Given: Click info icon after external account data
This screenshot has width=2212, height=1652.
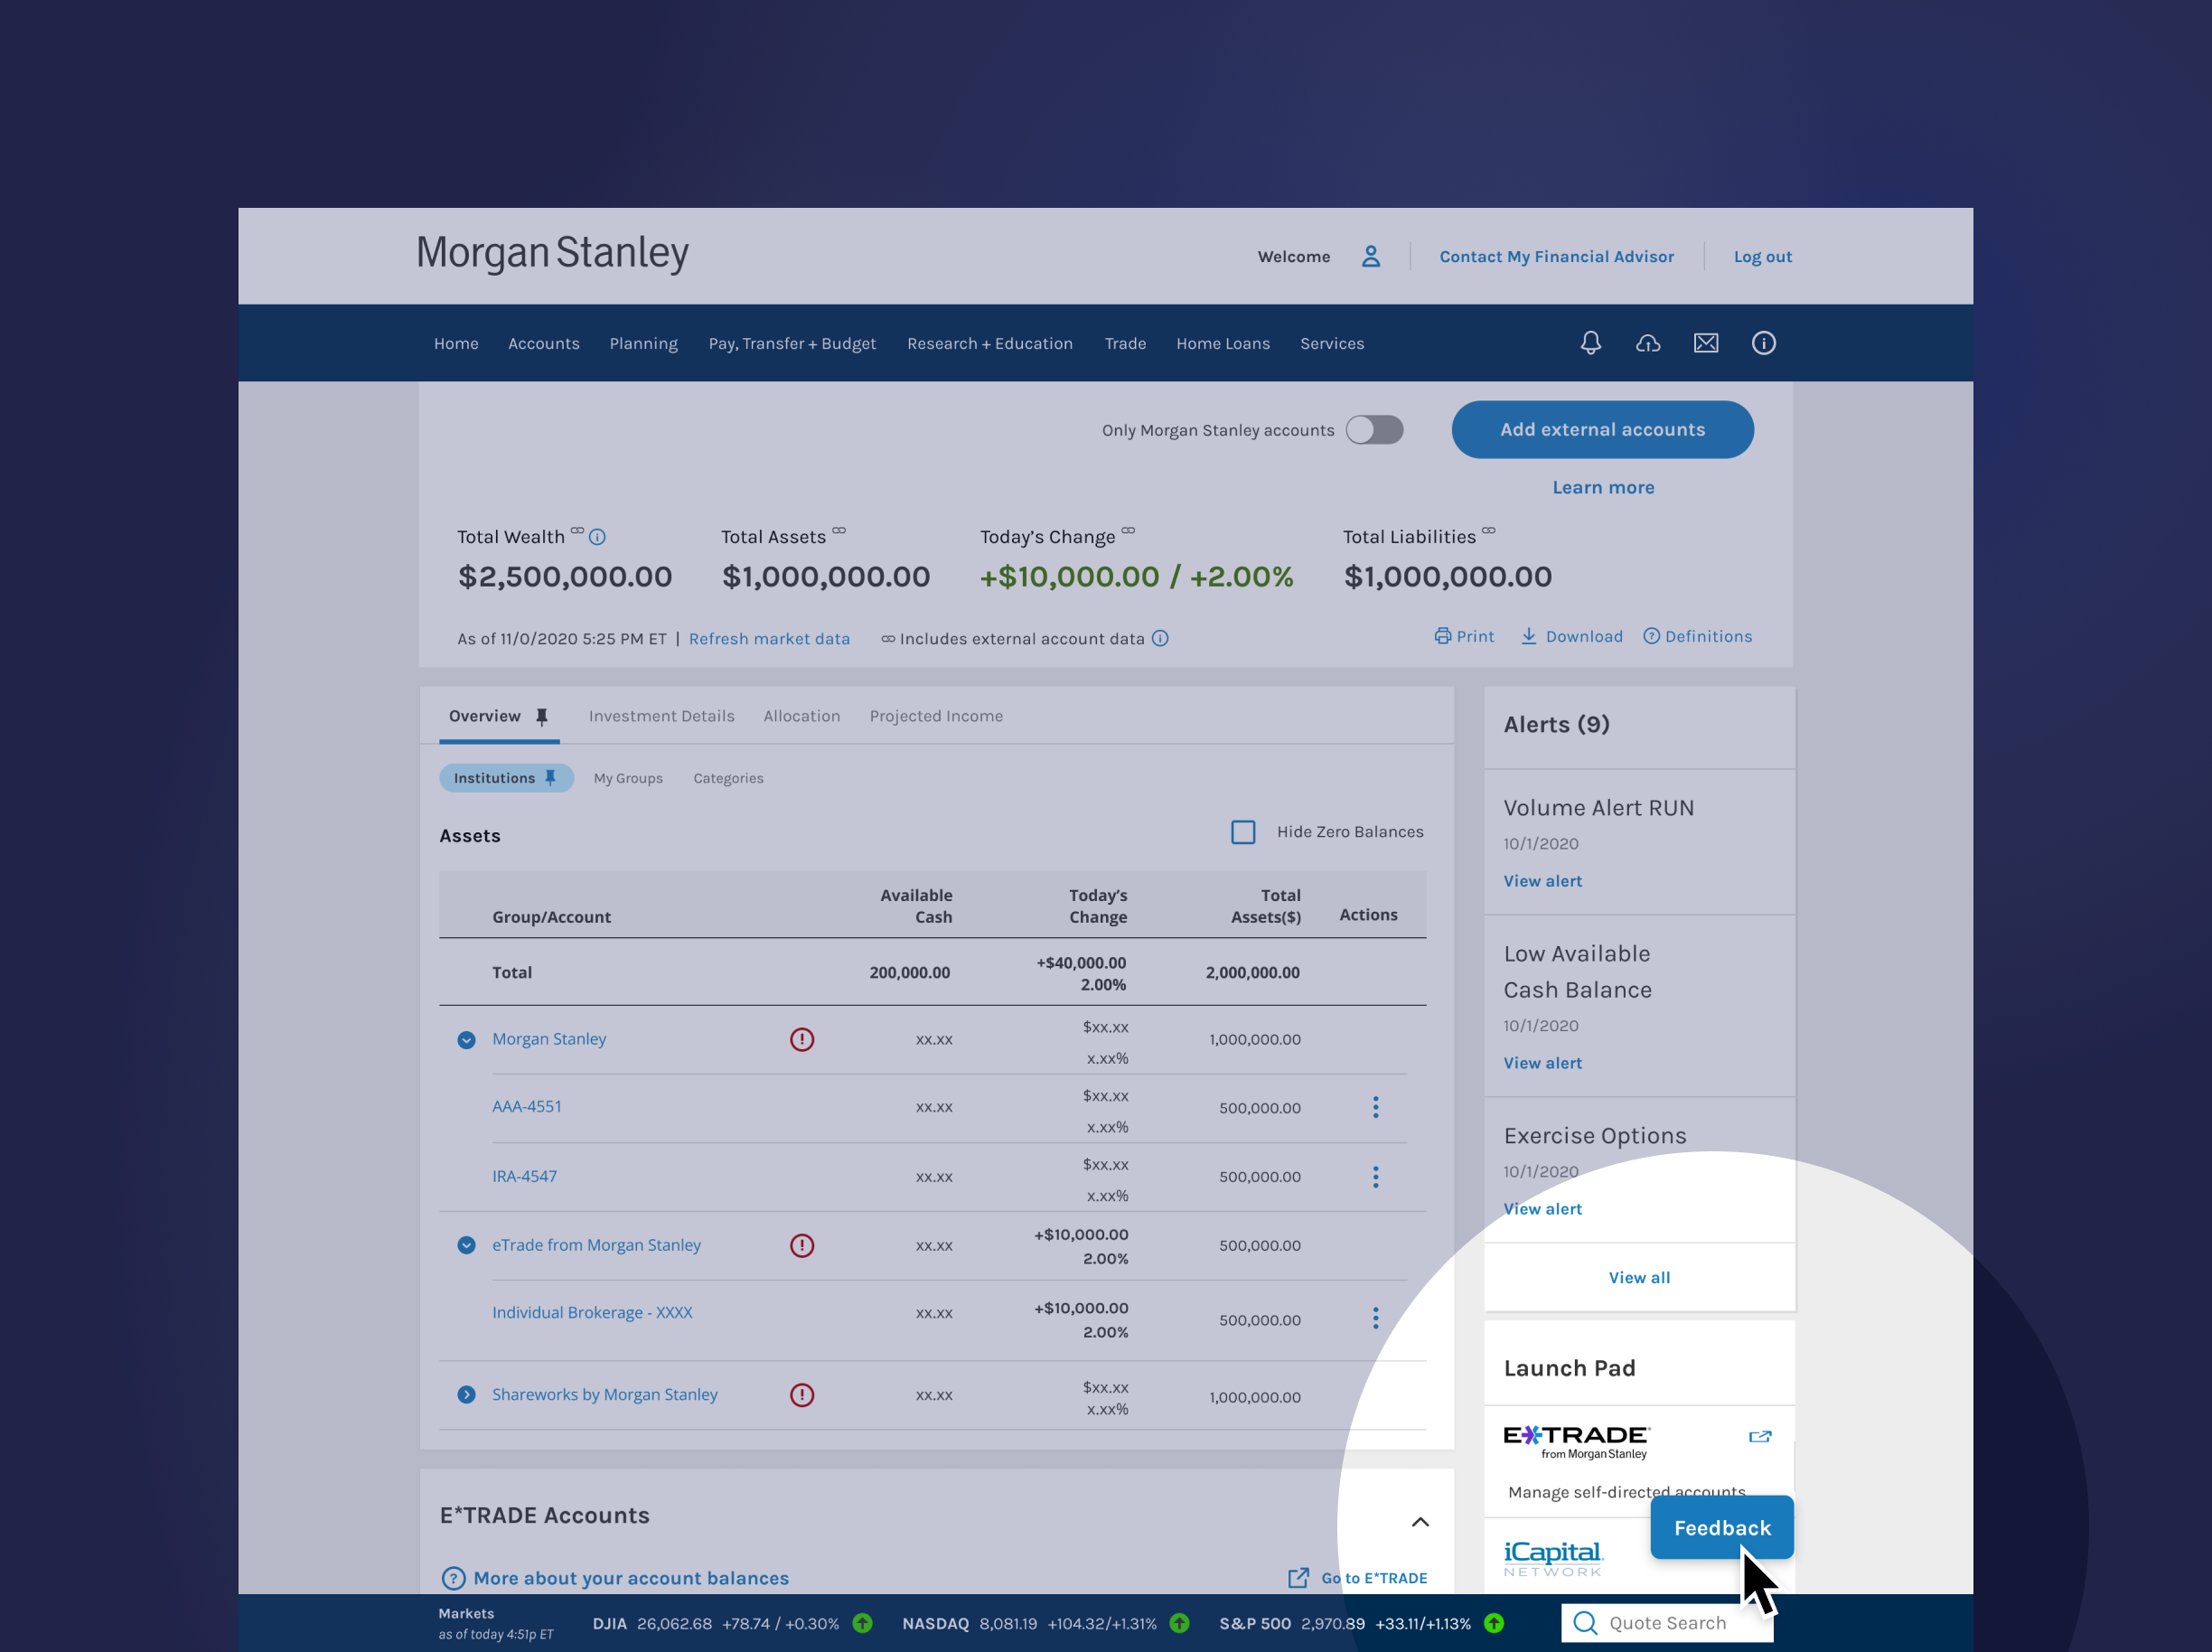Looking at the screenshot, I should tap(1160, 638).
